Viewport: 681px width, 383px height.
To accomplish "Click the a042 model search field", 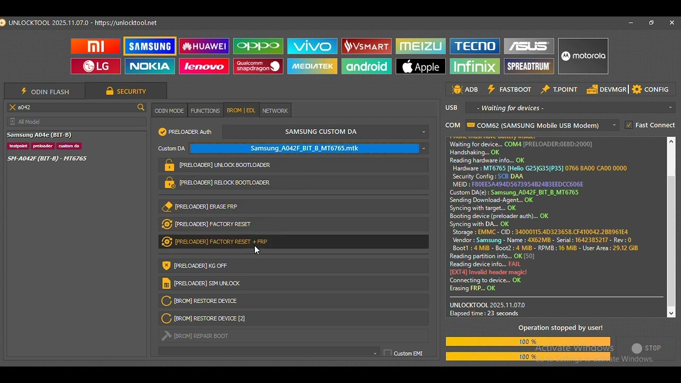I will [77, 107].
